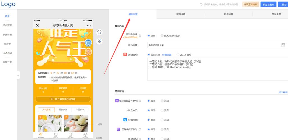Click the template icon in 活动标题 field
The height and width of the screenshot is (140, 288).
click(283, 45)
